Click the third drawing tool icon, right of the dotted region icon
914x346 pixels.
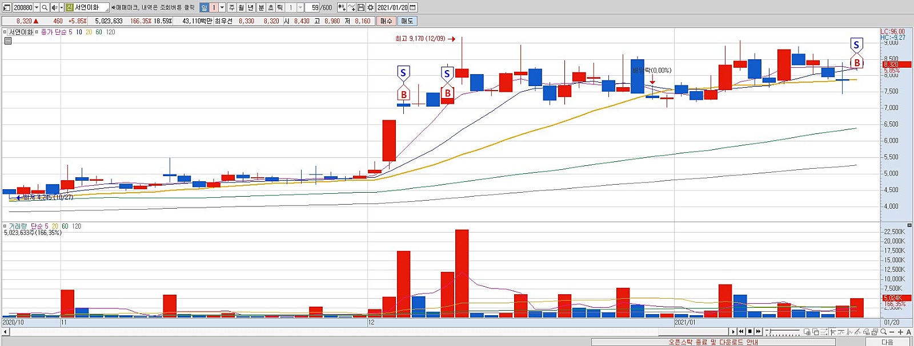point(849,332)
